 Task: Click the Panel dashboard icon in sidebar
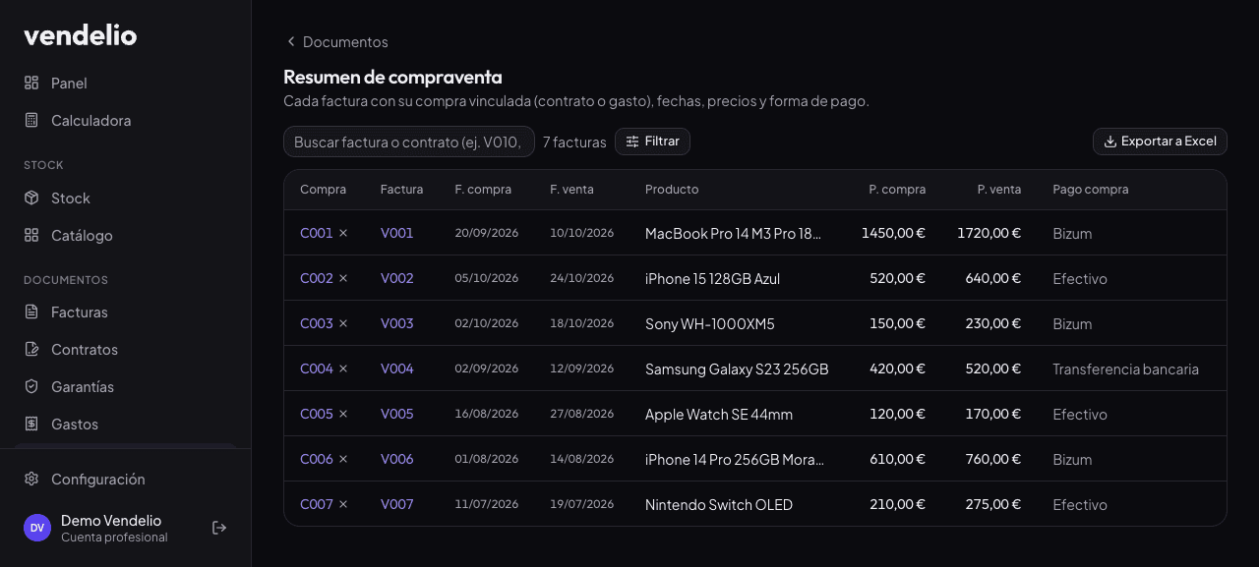(x=31, y=83)
